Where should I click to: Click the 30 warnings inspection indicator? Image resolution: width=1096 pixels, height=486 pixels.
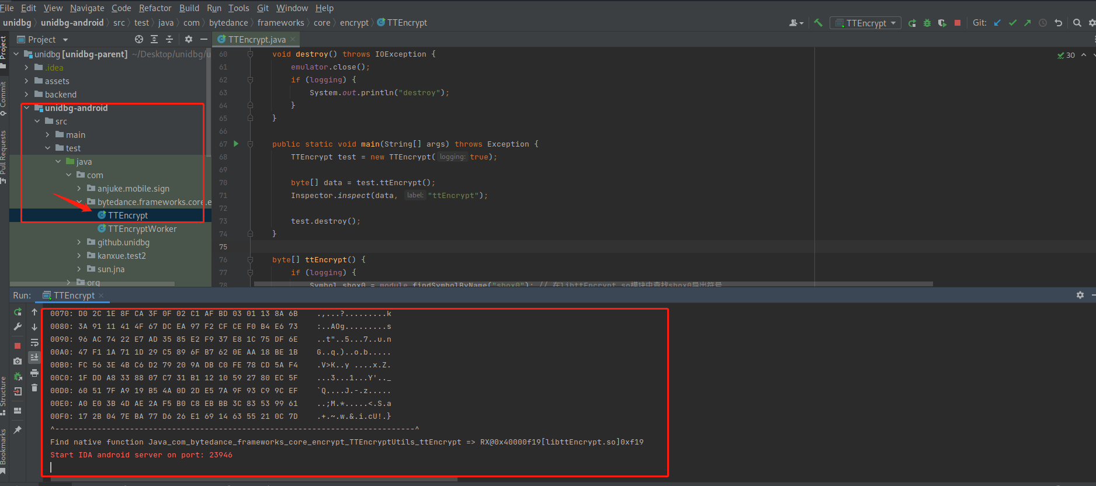pyautogui.click(x=1066, y=55)
